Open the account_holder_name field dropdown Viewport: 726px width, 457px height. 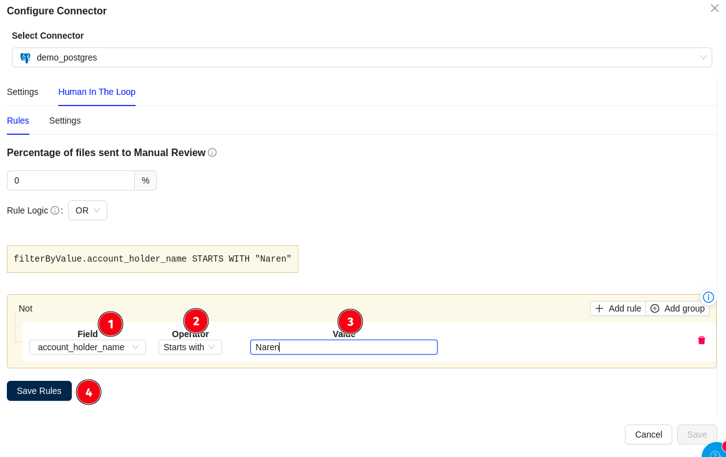[x=87, y=347]
